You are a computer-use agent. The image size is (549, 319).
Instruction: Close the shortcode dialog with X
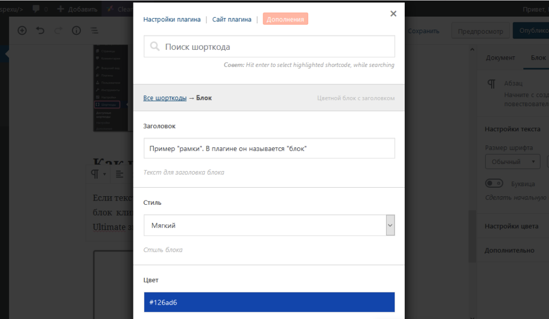point(394,14)
